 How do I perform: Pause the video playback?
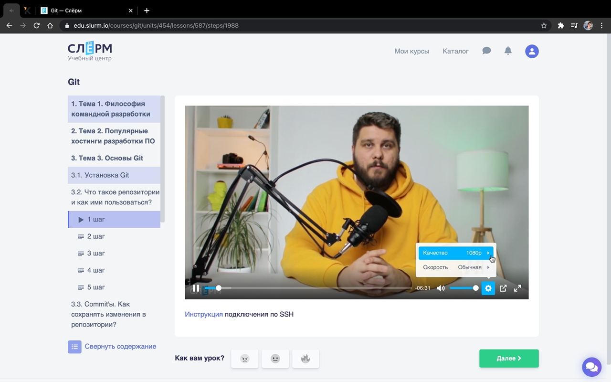click(x=196, y=288)
